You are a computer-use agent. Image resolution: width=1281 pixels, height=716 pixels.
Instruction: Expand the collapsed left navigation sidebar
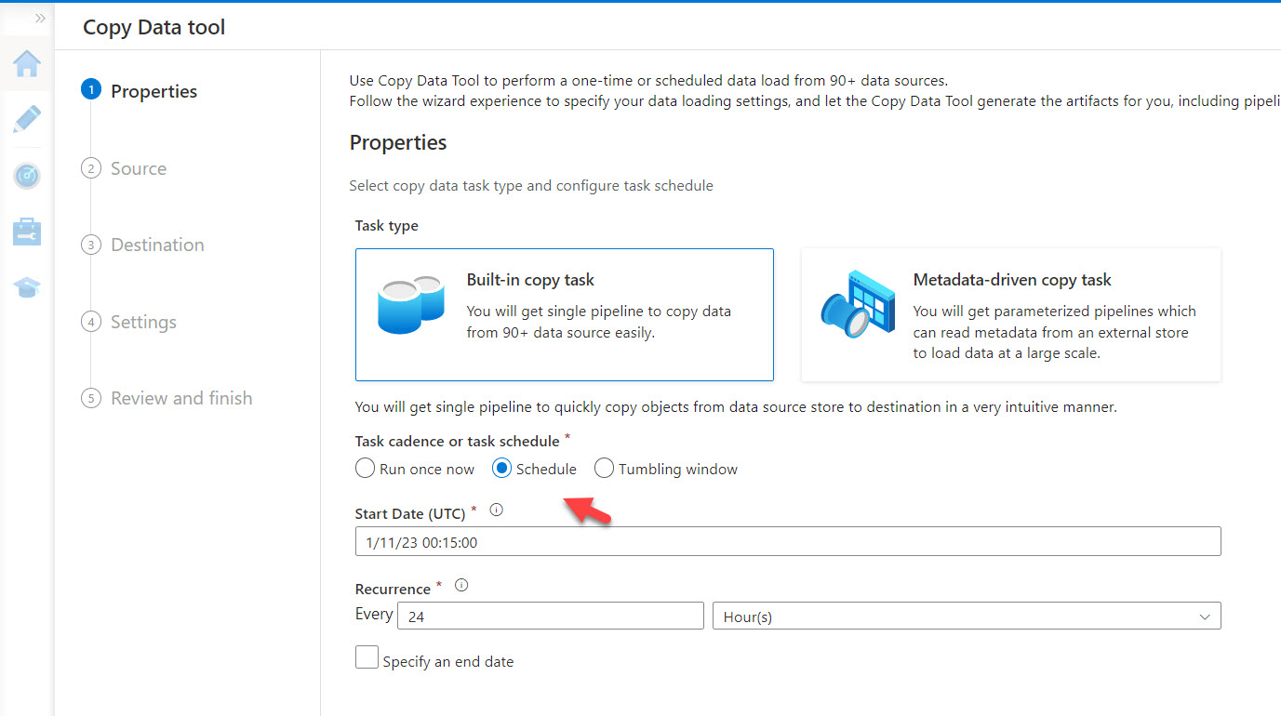tap(39, 16)
